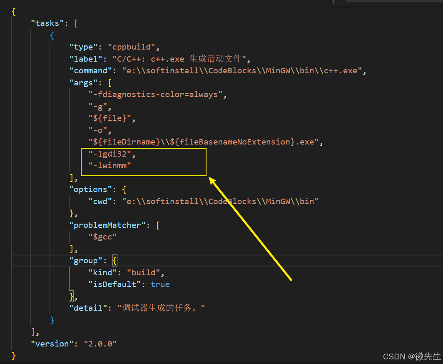Click the "options" key text
The height and width of the screenshot is (364, 443).
pos(90,189)
